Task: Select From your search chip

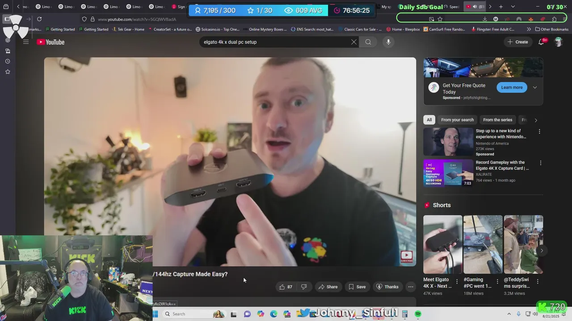Action: tap(457, 119)
